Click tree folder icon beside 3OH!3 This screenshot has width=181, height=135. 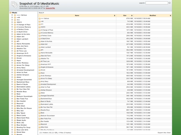tap(15, 22)
